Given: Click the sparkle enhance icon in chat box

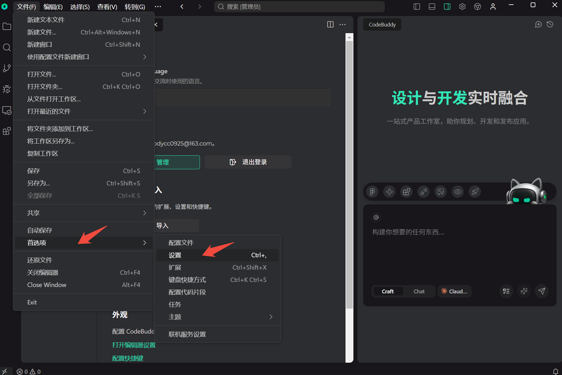Looking at the screenshot, I should click(524, 291).
